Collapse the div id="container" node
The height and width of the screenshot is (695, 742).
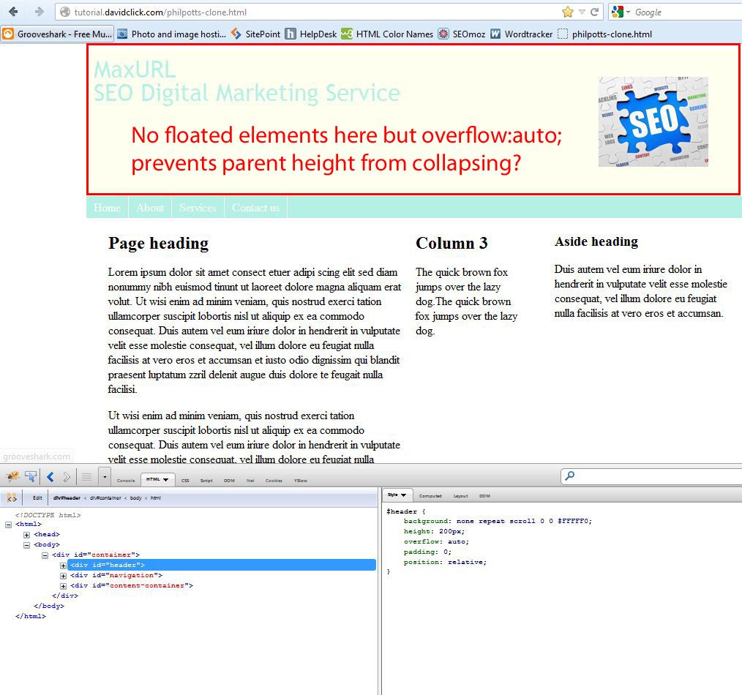[45, 555]
